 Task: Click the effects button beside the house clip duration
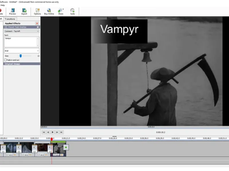click(x=15, y=155)
